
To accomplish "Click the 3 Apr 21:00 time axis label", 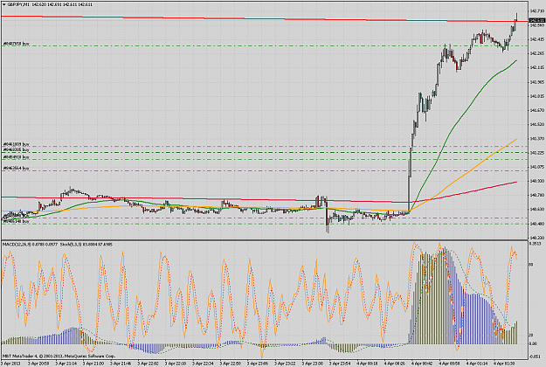I will tap(93, 364).
